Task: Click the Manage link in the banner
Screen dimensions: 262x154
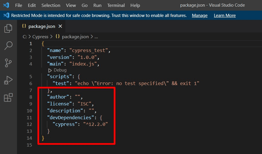Action: point(200,16)
